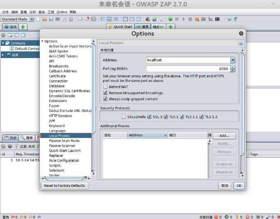This screenshot has width=280, height=219.
Task: Click the session snapshot icon in the toolbar
Action: tap(57, 19)
